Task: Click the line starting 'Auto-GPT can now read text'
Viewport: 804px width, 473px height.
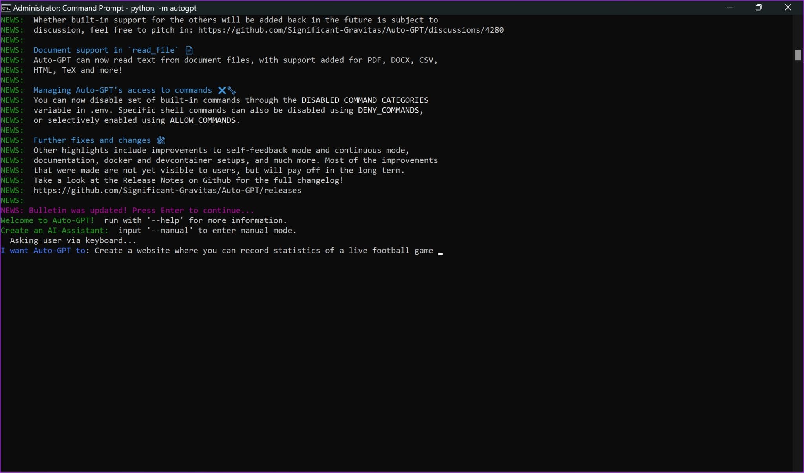Action: point(235,60)
